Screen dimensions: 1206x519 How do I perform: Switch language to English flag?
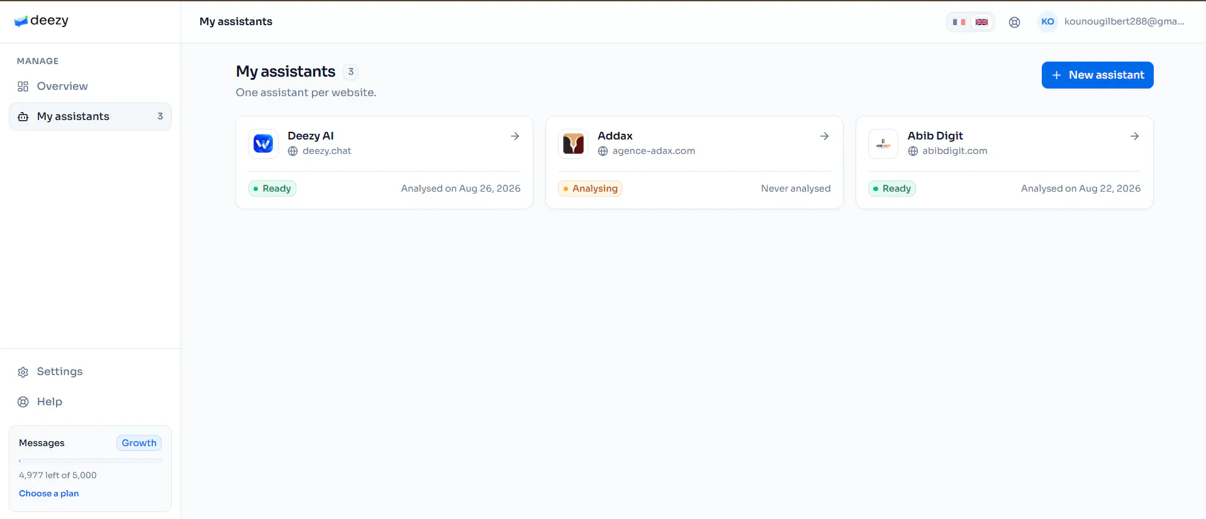click(x=981, y=22)
